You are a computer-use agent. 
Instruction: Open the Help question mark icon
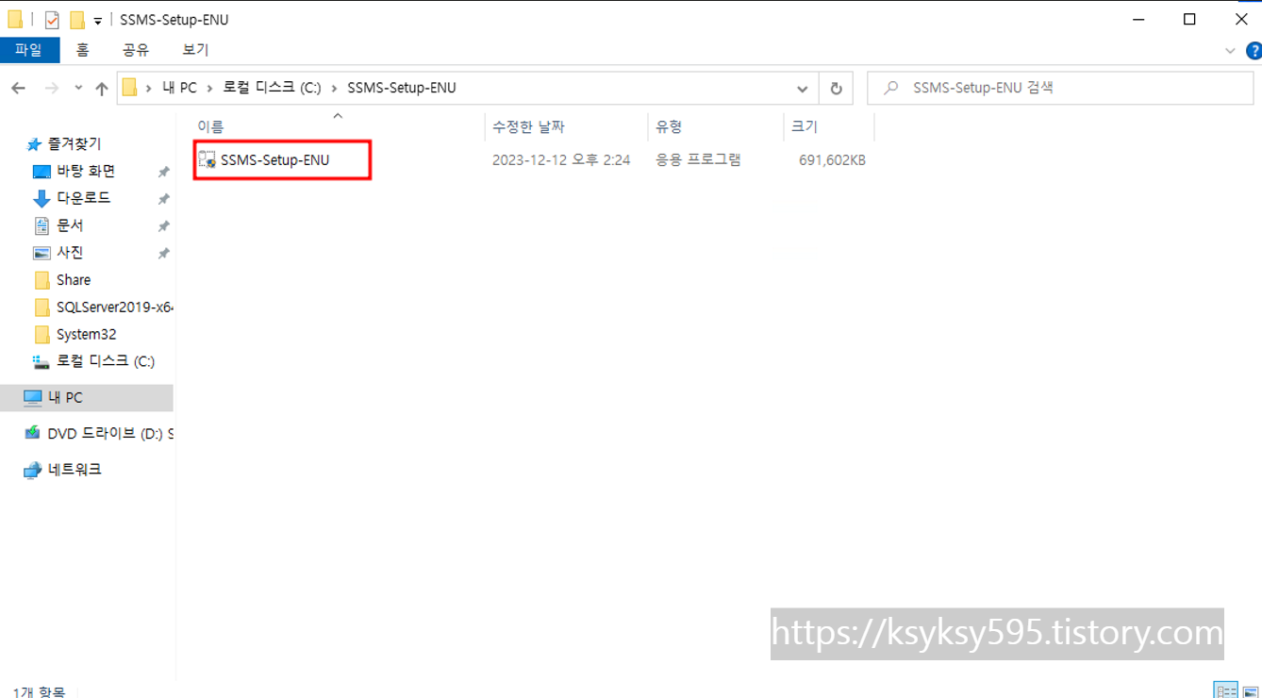point(1254,51)
